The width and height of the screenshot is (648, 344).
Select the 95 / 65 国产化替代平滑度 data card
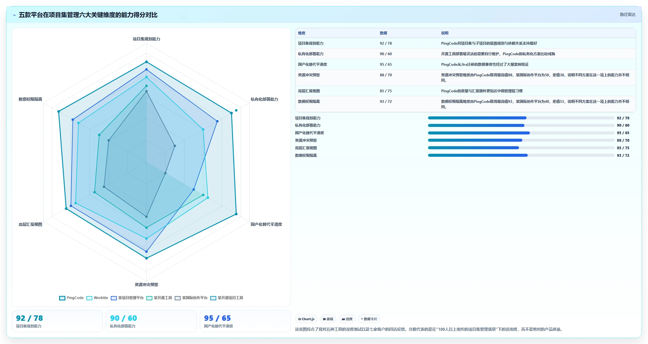(x=245, y=321)
